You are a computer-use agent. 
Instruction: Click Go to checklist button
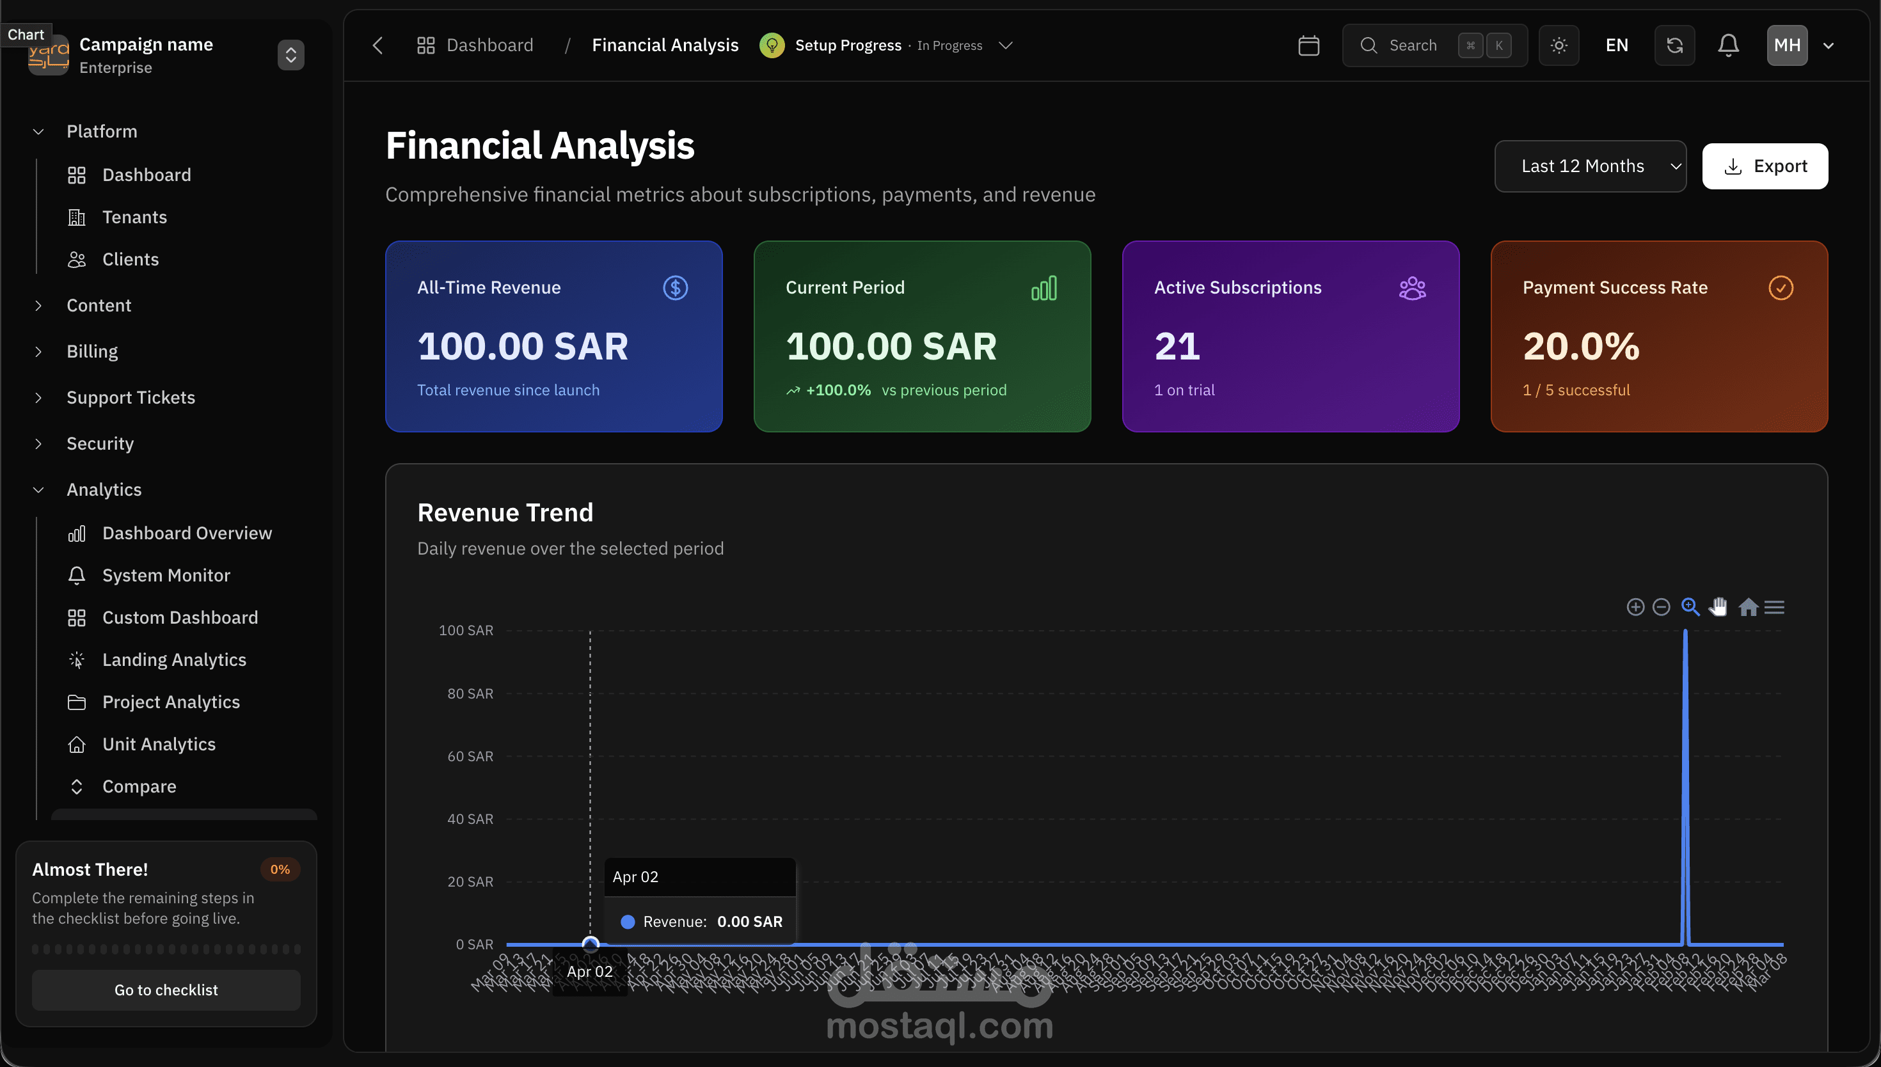pyautogui.click(x=166, y=990)
